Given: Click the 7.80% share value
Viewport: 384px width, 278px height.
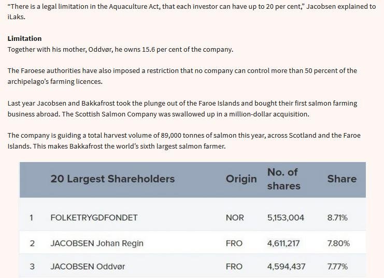Looking at the screenshot, I should click(338, 243).
